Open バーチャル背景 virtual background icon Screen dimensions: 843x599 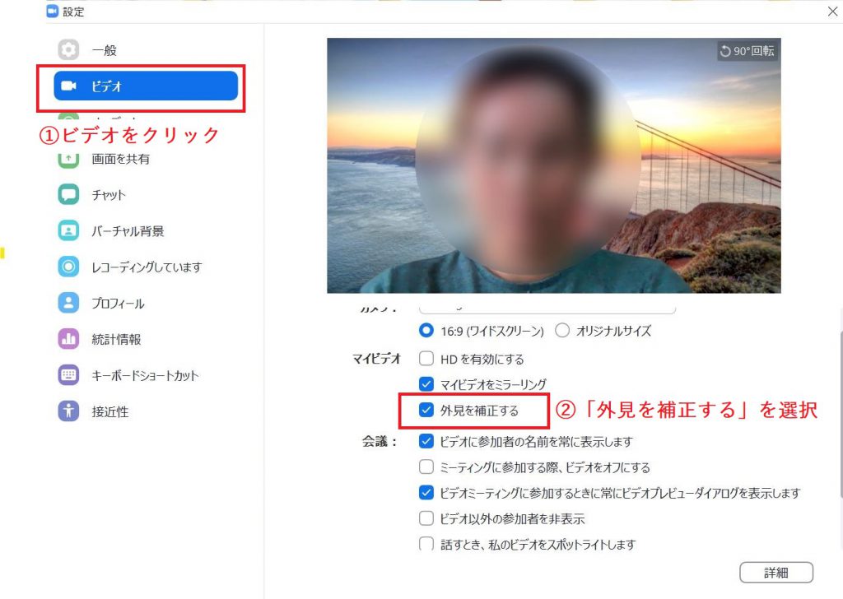68,231
